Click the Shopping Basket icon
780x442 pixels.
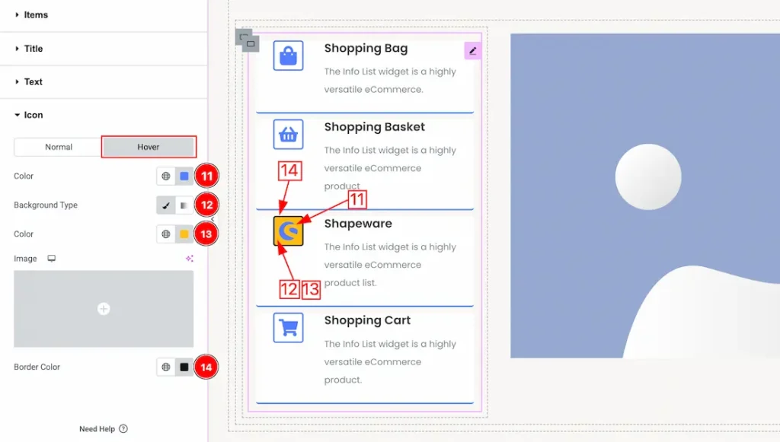[288, 134]
